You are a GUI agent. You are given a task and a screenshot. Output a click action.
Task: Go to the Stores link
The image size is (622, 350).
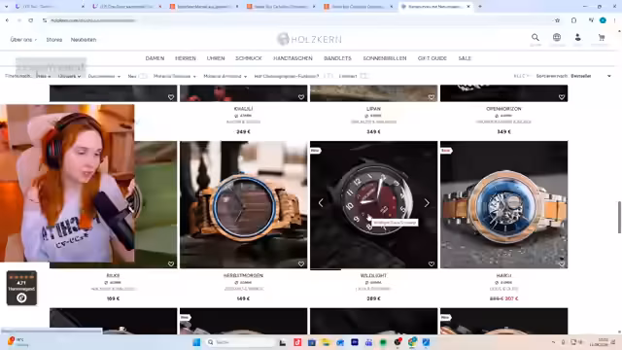(x=54, y=40)
